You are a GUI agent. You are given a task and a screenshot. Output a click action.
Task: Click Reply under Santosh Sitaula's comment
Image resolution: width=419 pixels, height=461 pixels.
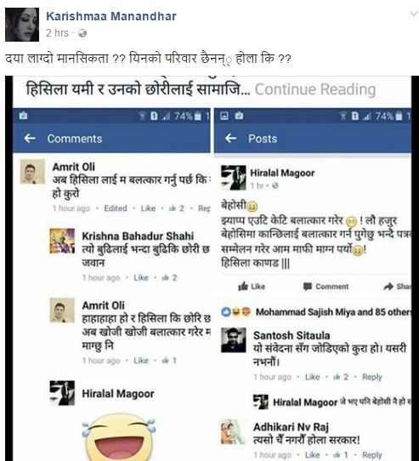[x=371, y=377]
